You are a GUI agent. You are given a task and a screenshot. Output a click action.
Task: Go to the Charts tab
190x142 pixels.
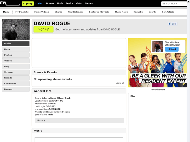(x=58, y=12)
